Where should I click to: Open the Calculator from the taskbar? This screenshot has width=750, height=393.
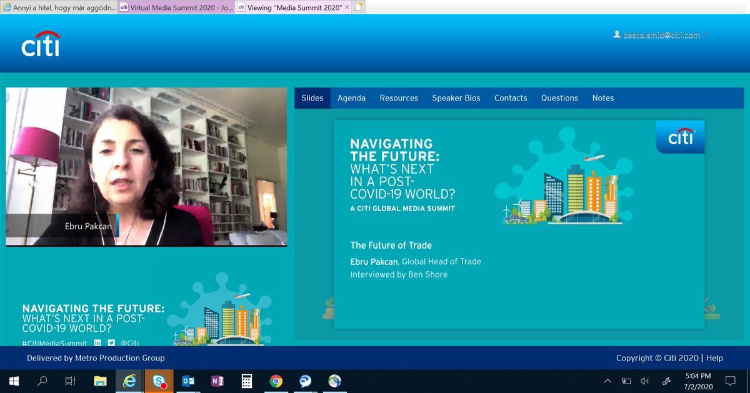247,381
